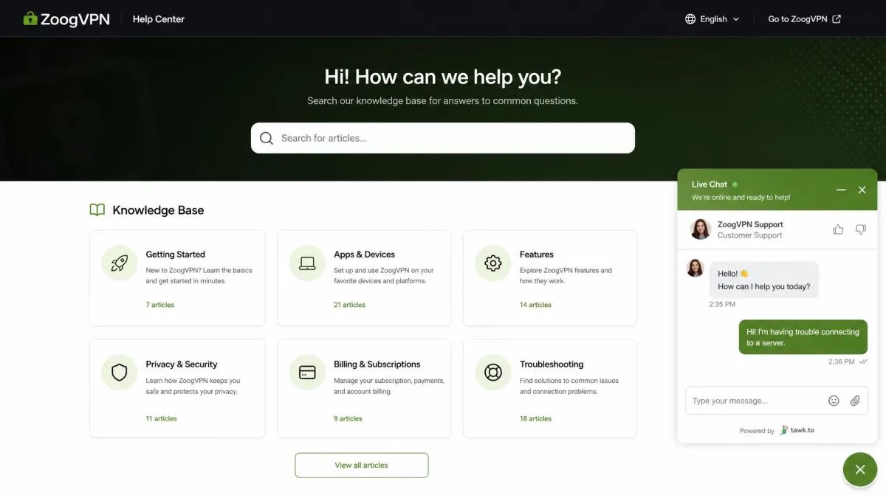
Task: Click the ZoogVPN Support agent name
Action: [x=750, y=224]
